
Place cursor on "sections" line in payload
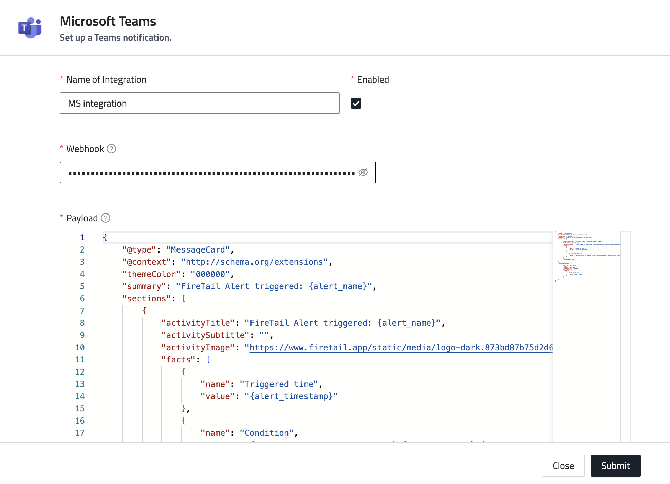tap(147, 299)
